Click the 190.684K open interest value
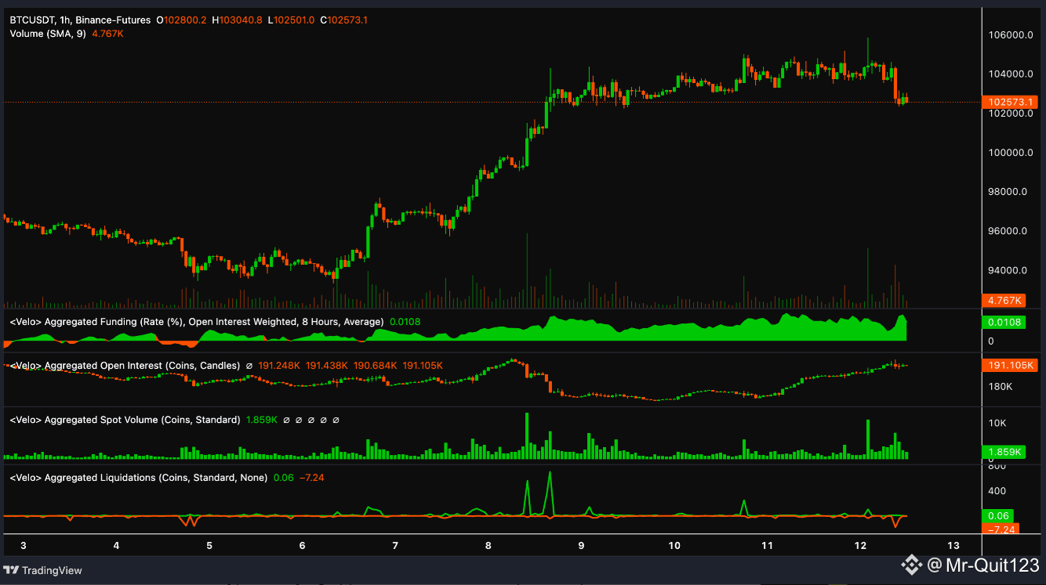 [375, 366]
